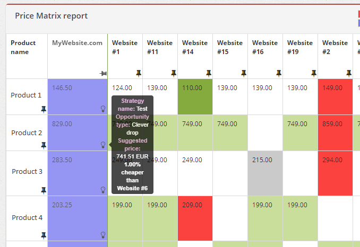Pin the Product 1 row
Viewport: 360px width, 247px height.
point(44,110)
